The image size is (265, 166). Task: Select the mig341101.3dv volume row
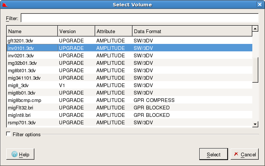pyautogui.click(x=130, y=78)
